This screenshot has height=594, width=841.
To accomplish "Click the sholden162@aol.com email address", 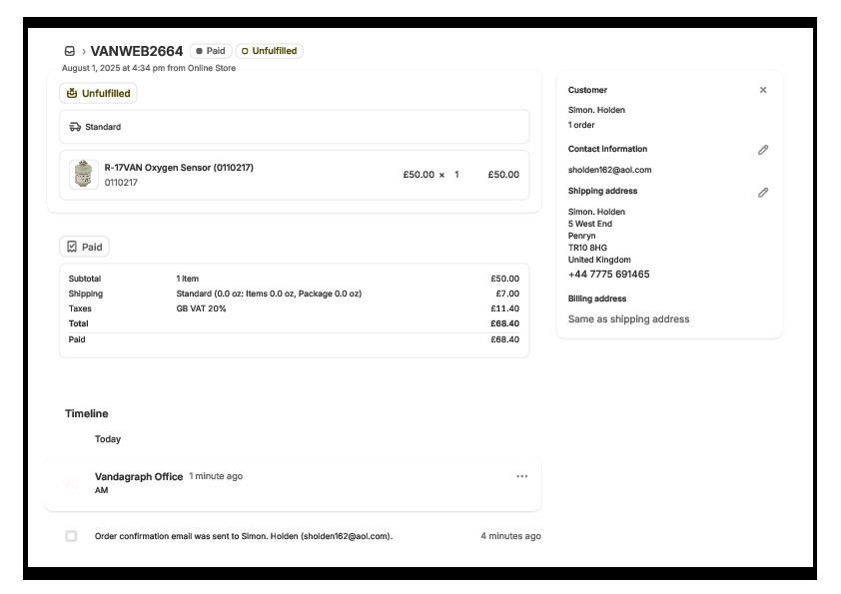I will point(609,170).
